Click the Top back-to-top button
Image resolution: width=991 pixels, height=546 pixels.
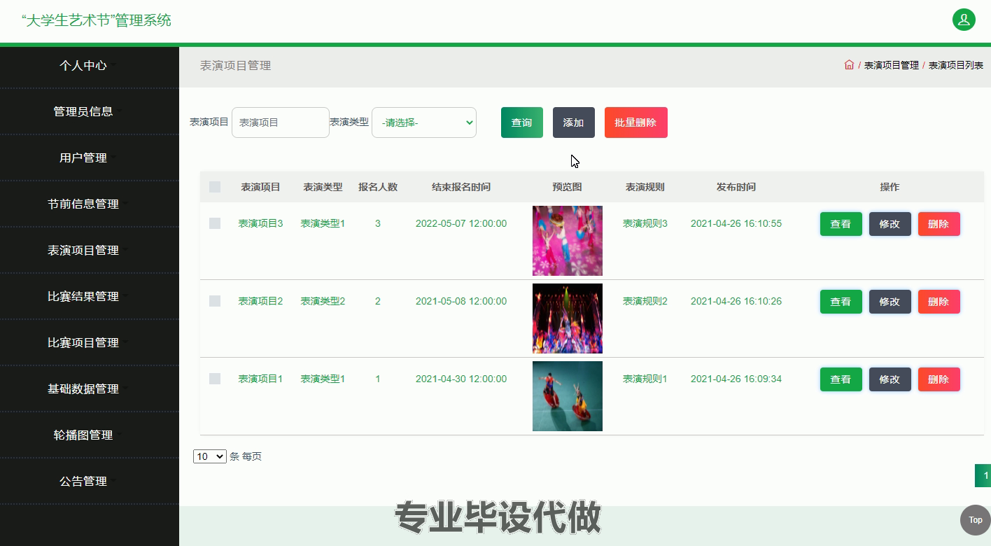pos(976,519)
